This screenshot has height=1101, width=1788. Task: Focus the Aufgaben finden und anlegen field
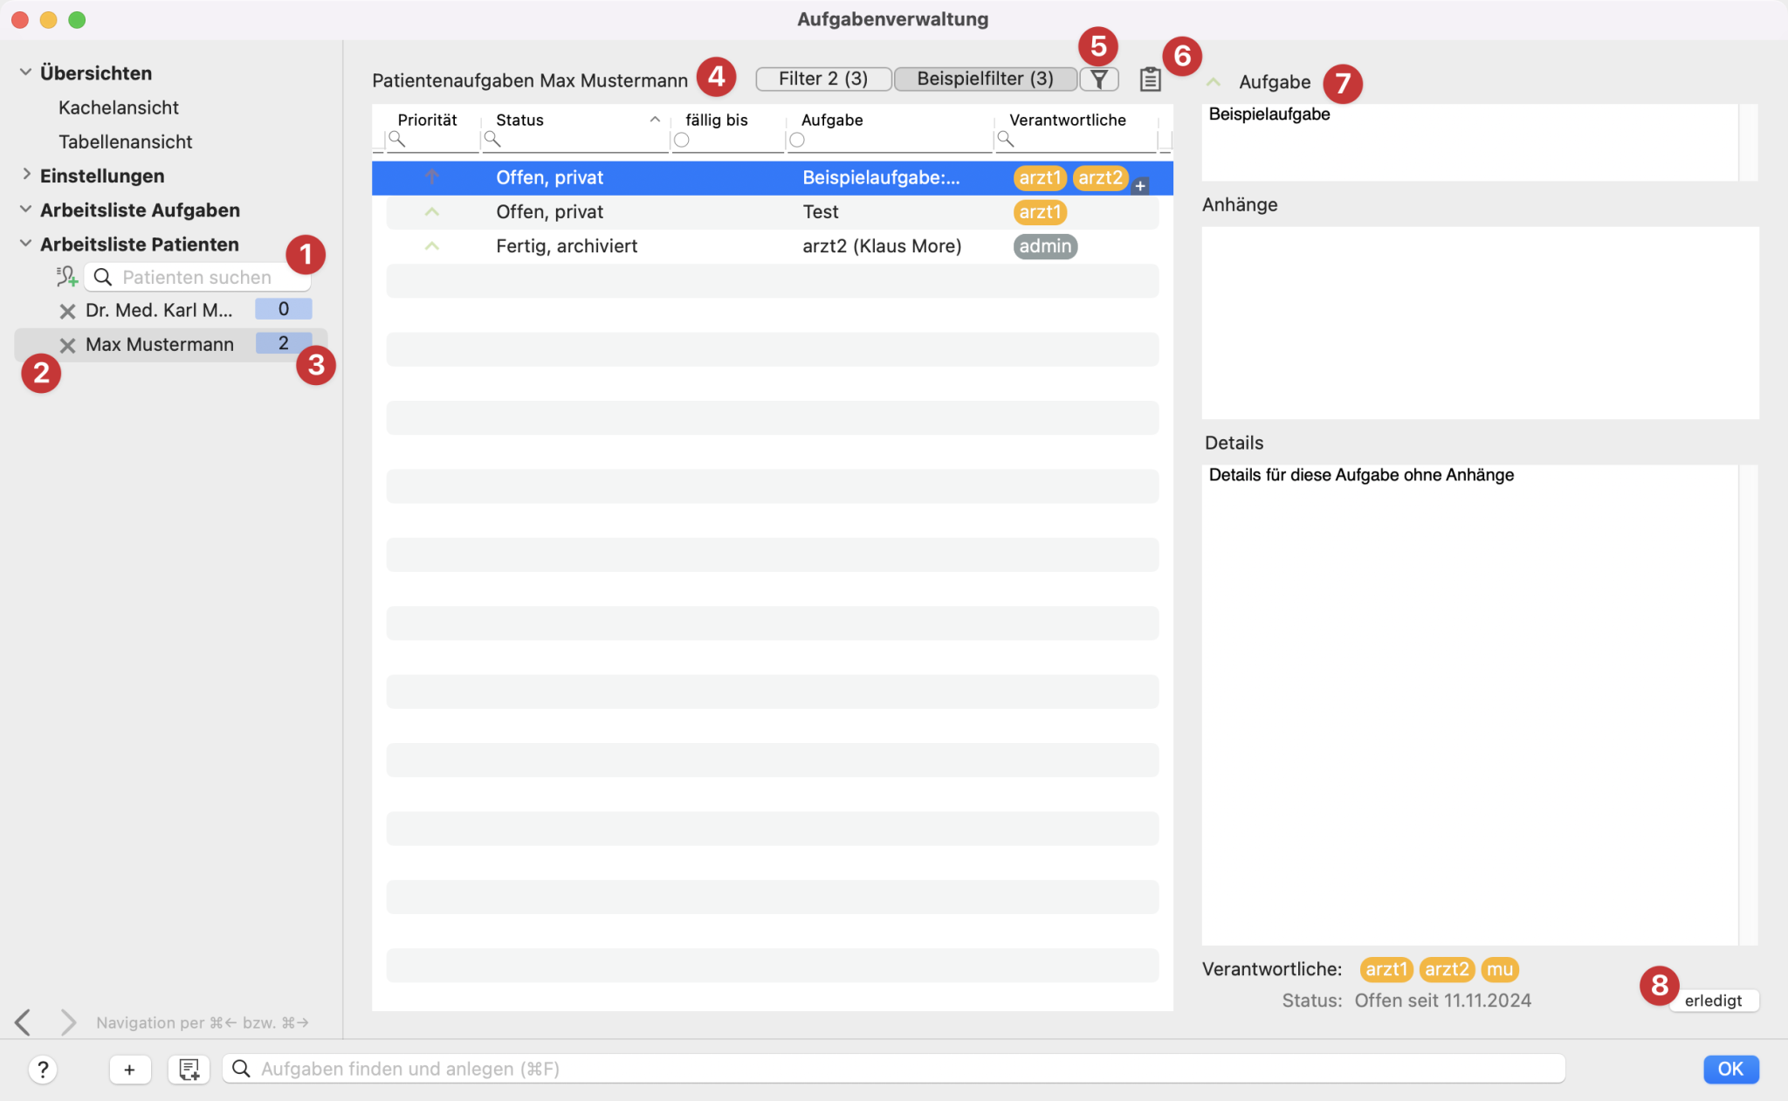click(893, 1069)
